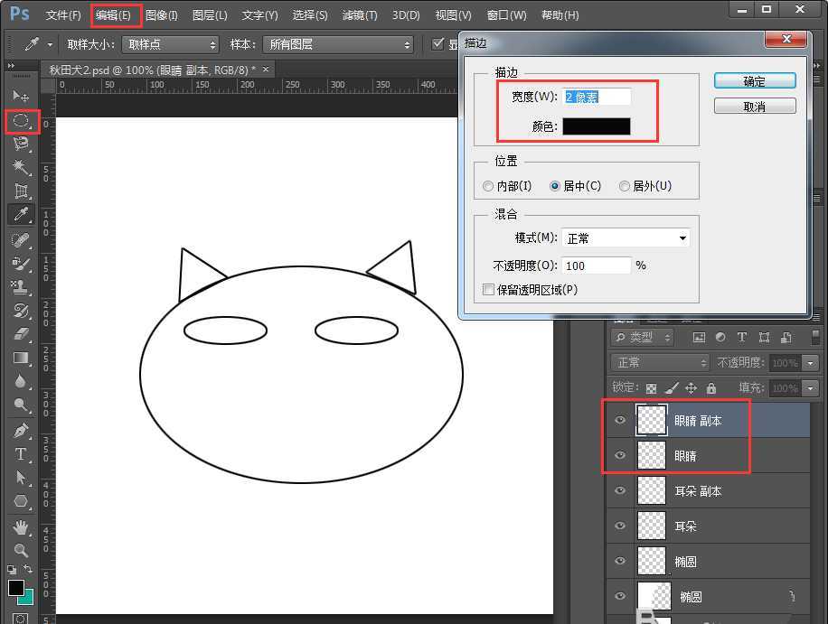The height and width of the screenshot is (624, 828).
Task: Select the Eraser tool
Action: 22,331
